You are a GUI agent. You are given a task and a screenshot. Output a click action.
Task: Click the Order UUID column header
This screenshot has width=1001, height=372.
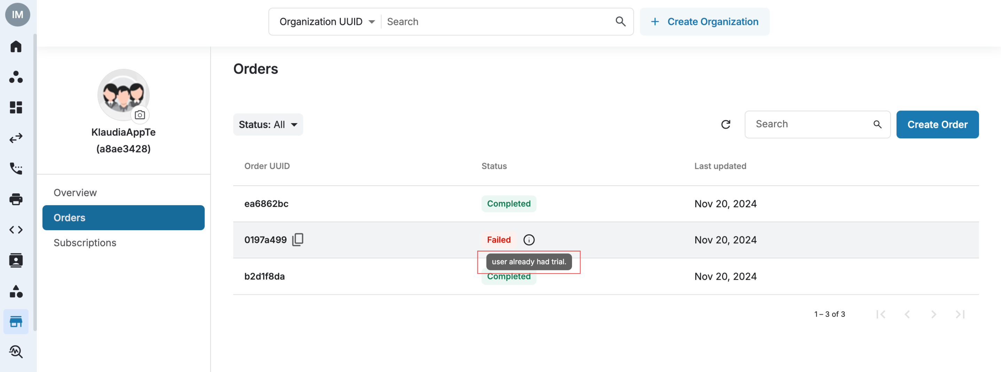coord(267,166)
